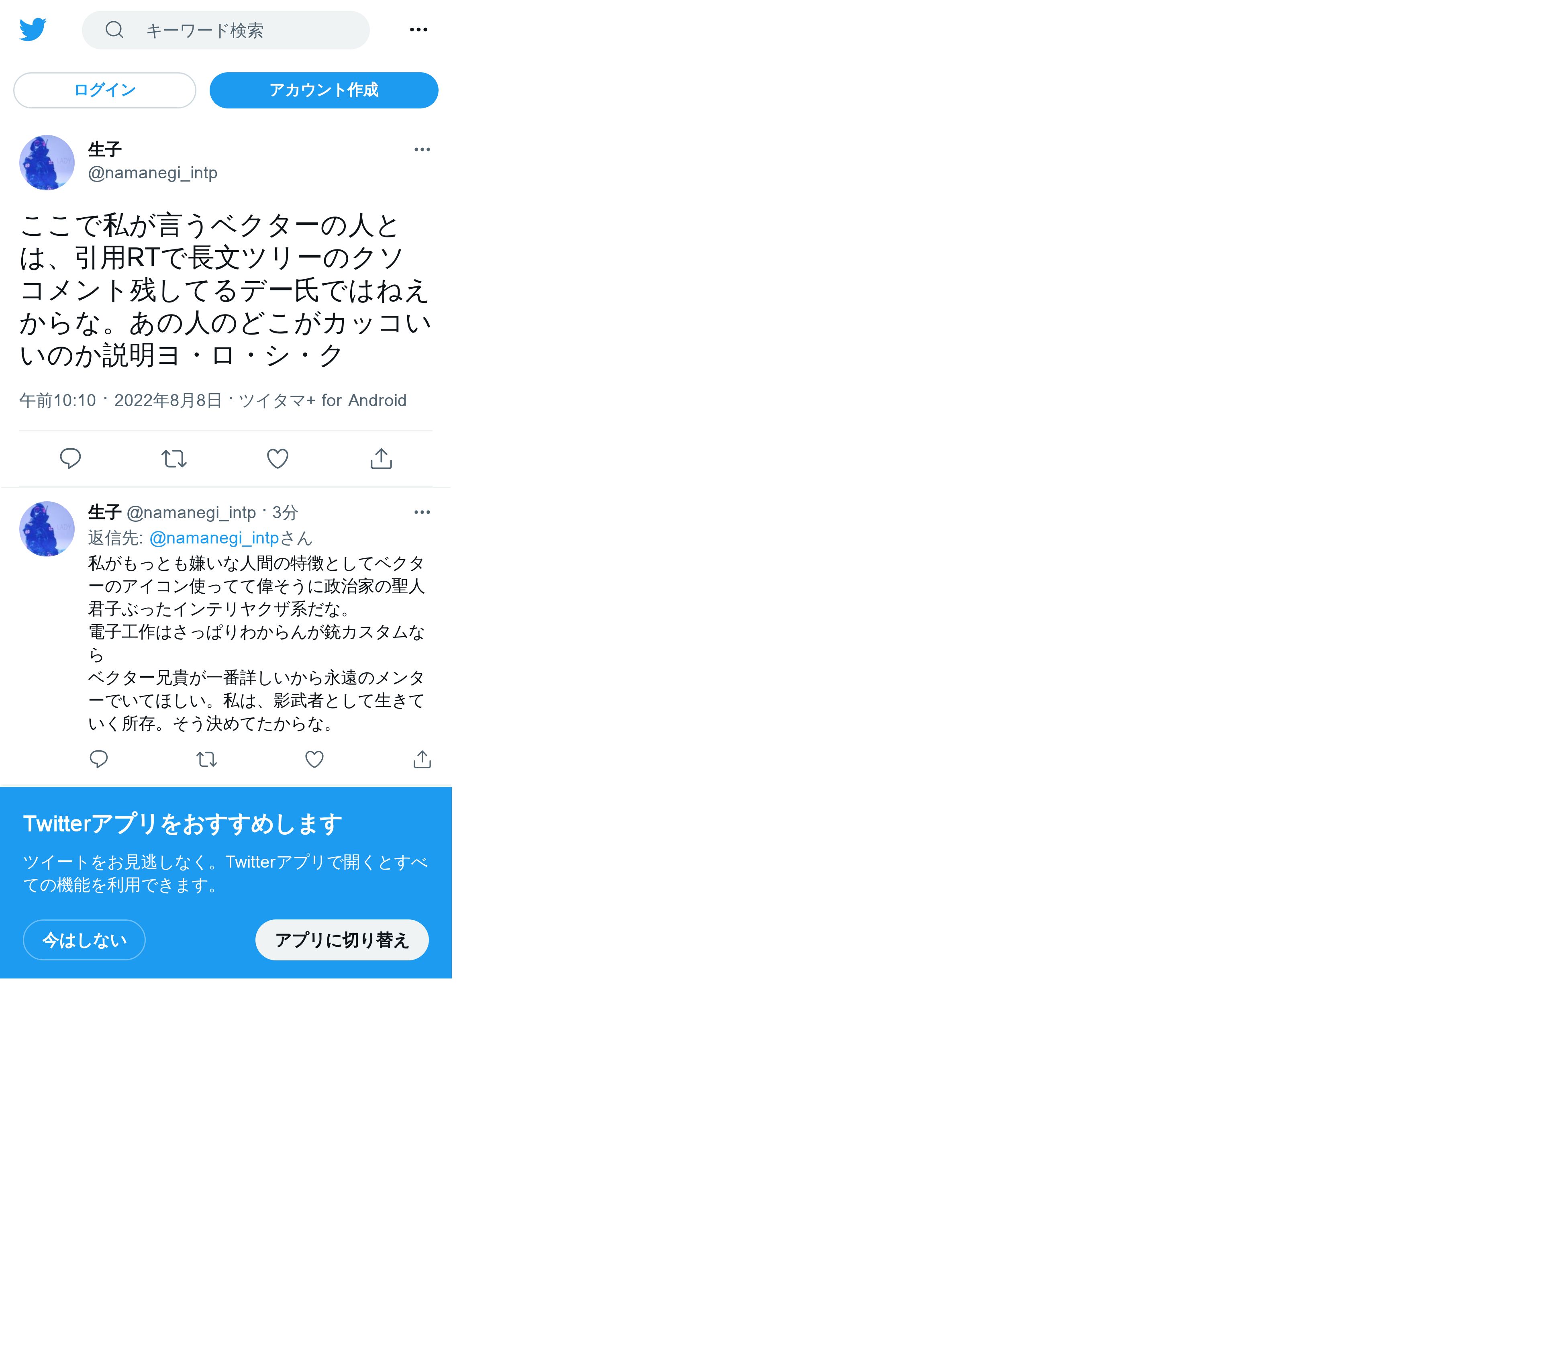
Task: Click the retweet icon under the main tweet
Action: (174, 458)
